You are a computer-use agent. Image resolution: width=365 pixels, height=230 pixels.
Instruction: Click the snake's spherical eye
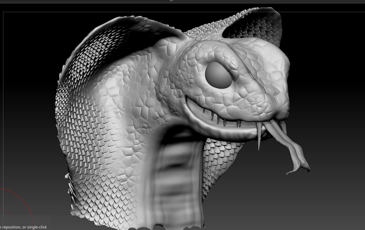point(218,75)
